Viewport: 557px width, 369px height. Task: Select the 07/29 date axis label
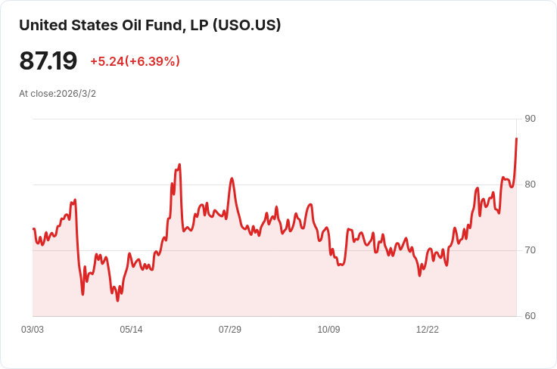(x=230, y=330)
